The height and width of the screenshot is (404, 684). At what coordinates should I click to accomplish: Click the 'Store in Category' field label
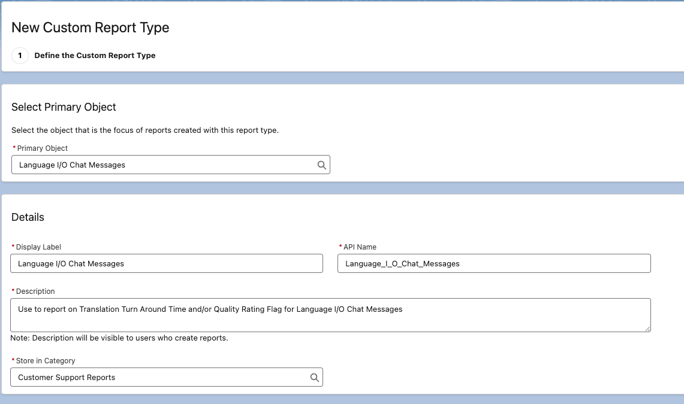46,361
